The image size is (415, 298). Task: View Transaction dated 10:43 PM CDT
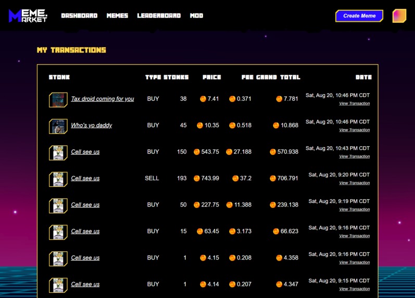[355, 156]
